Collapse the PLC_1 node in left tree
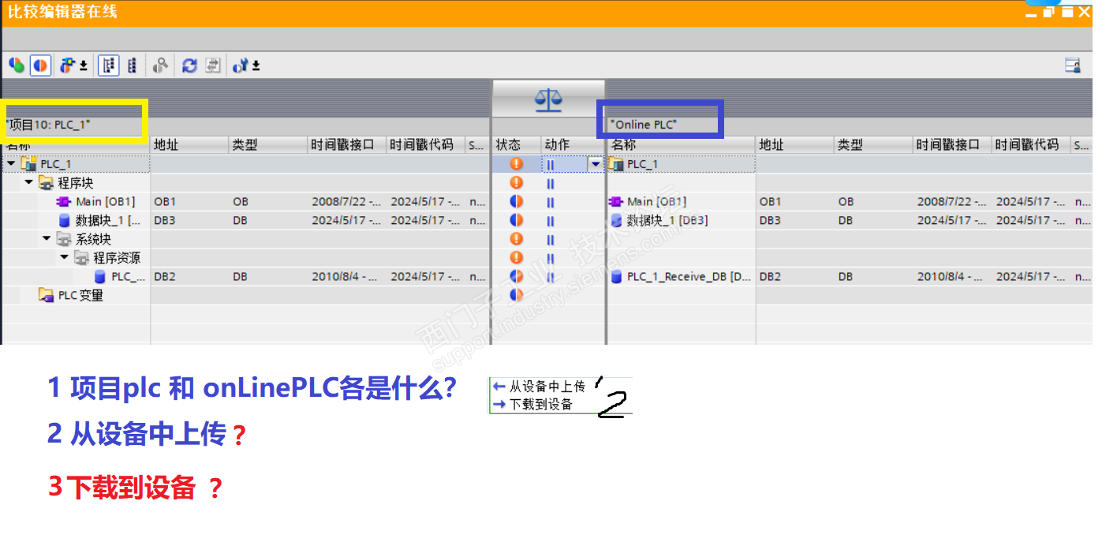1117x557 pixels. click(x=10, y=163)
